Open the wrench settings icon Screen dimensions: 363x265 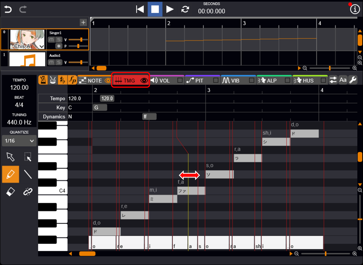pos(353,80)
